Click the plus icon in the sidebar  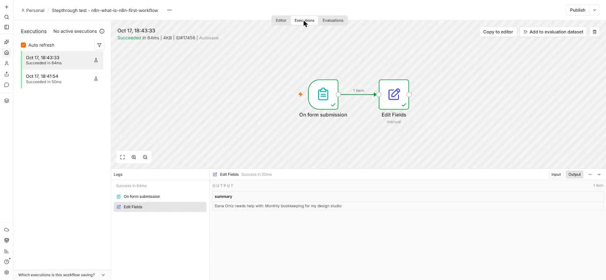tap(7, 7)
